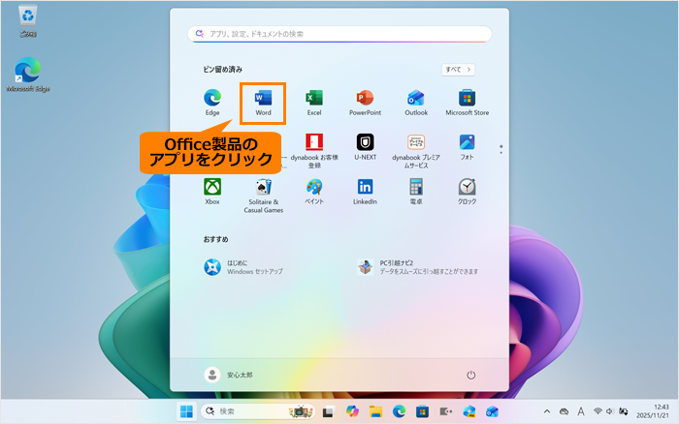The height and width of the screenshot is (424, 679).
Task: Open PC引越ナビ2 recommended item
Action: point(417,267)
